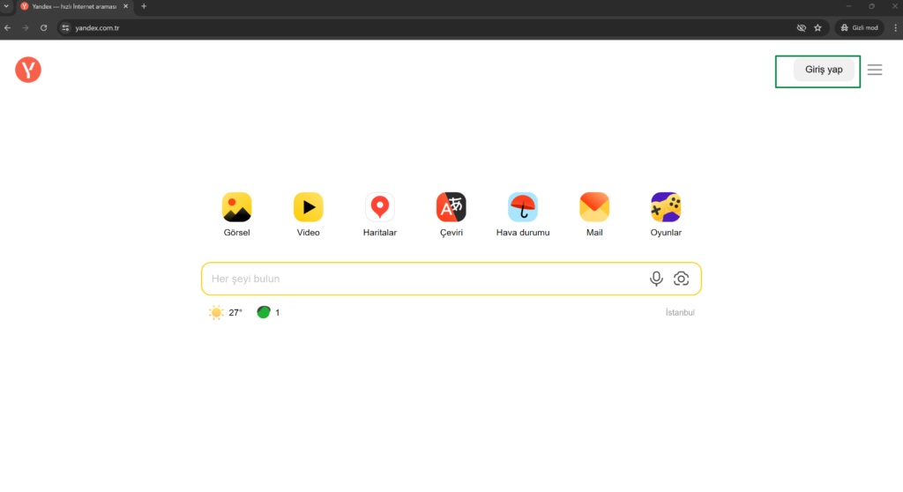Search by image using the camera icon
The height and width of the screenshot is (492, 903).
(681, 279)
